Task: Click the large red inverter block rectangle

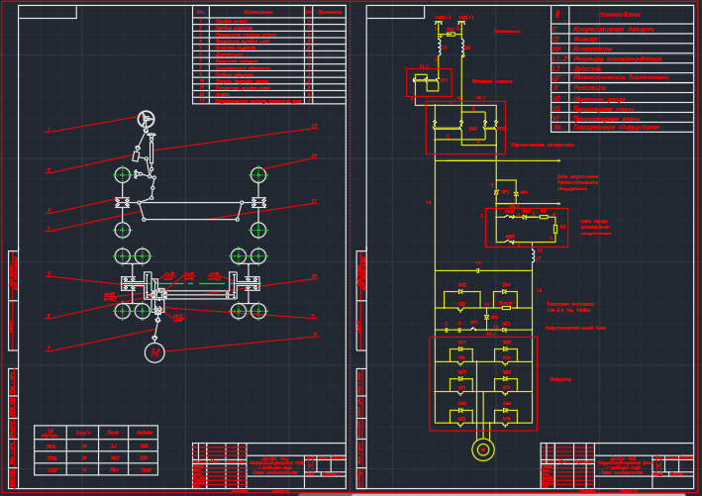Action: click(483, 383)
